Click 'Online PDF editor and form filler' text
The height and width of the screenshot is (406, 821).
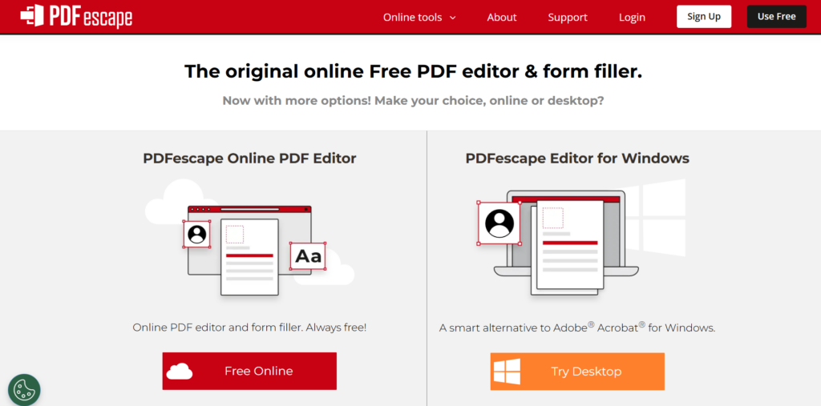(250, 328)
